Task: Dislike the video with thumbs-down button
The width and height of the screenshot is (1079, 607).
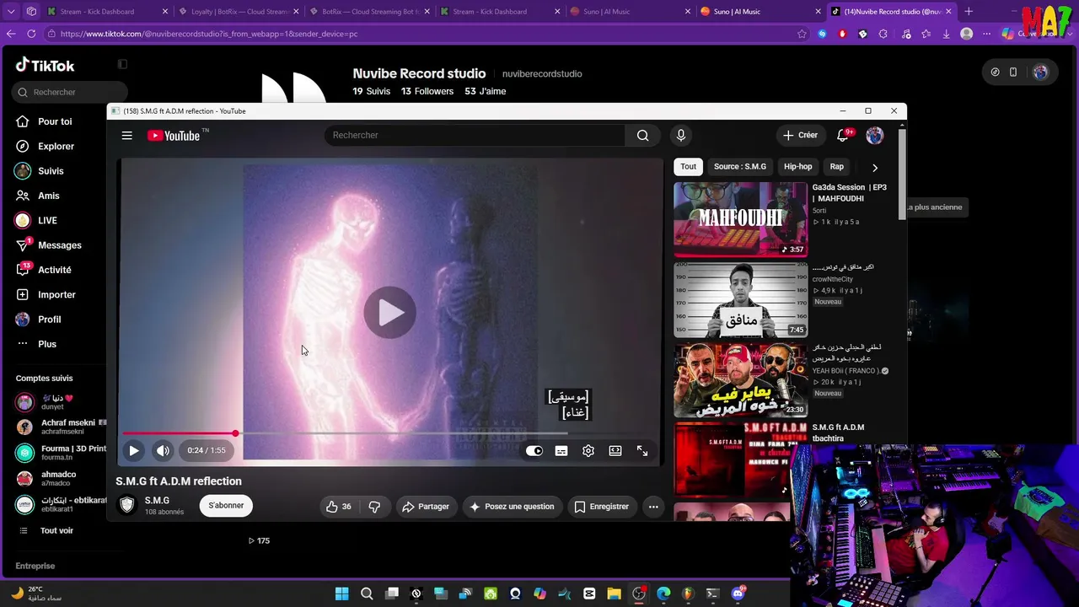Action: pos(374,507)
